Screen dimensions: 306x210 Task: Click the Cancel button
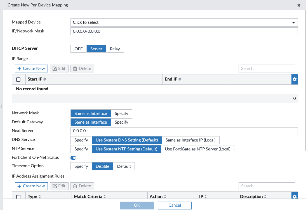coord(175,205)
